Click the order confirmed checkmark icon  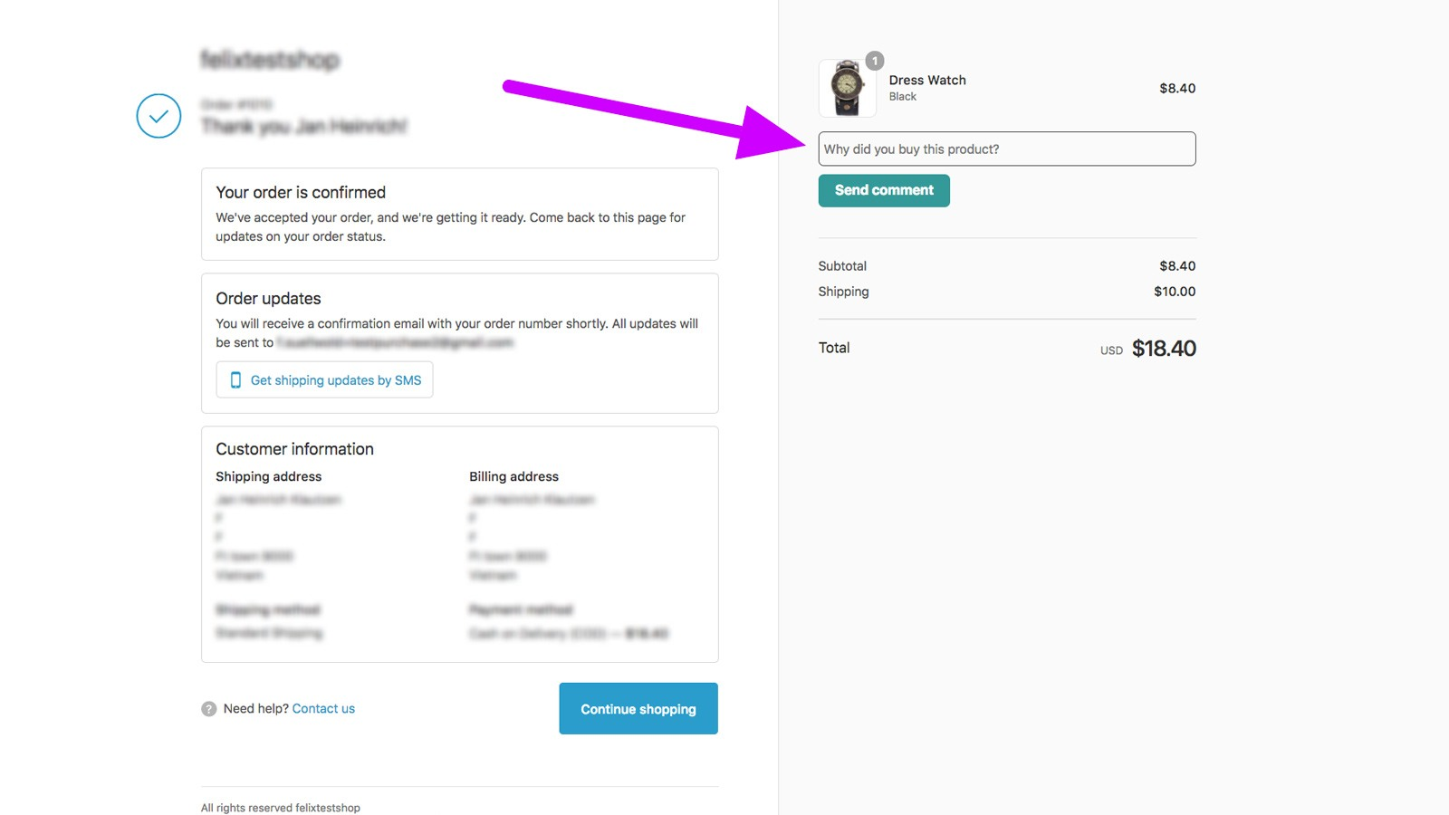158,116
